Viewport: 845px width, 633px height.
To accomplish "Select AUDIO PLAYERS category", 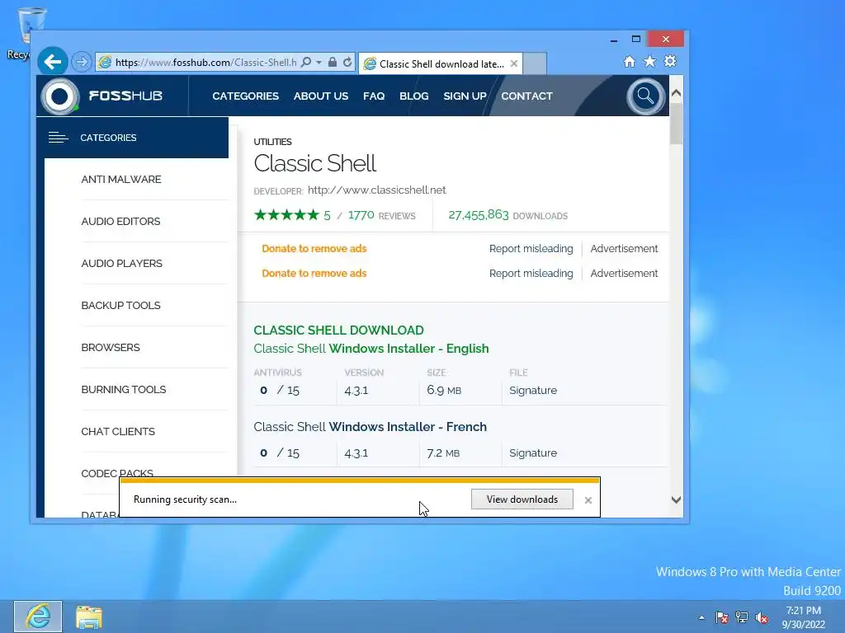I will 122,263.
